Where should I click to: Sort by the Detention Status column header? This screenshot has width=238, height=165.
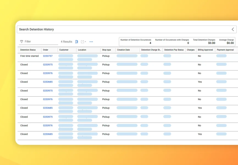(x=28, y=50)
